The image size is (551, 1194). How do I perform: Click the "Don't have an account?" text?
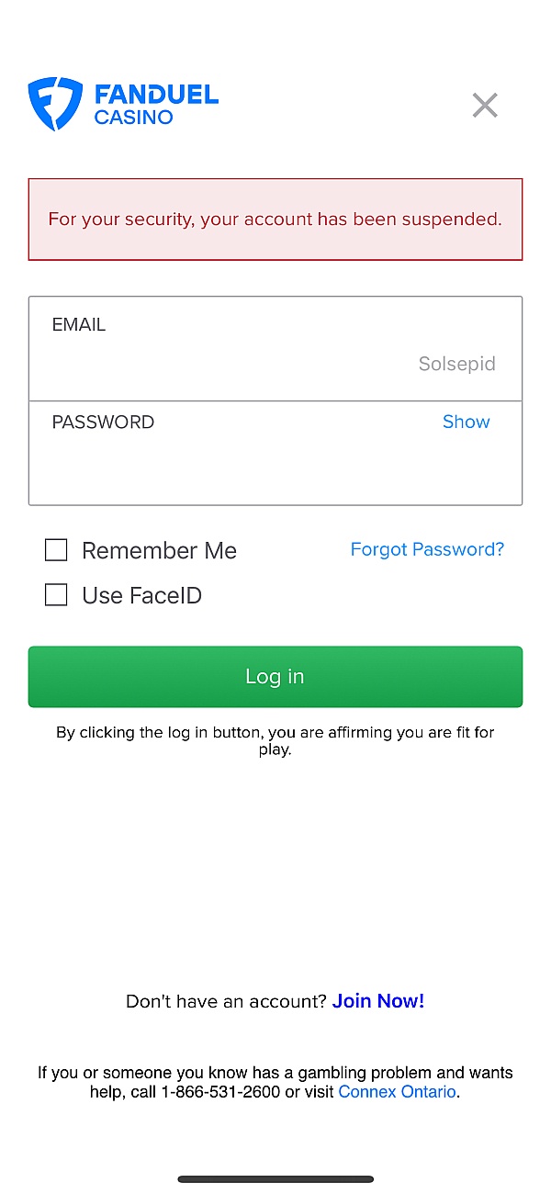point(226,1001)
